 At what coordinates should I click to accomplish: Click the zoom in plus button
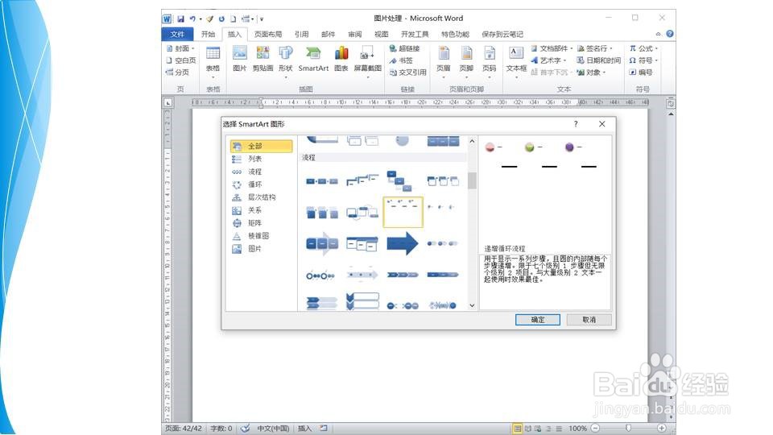661,428
